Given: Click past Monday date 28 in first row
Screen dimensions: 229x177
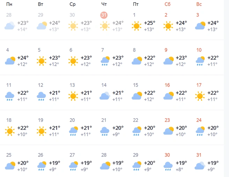Looking at the screenshot, I should (x=9, y=15).
